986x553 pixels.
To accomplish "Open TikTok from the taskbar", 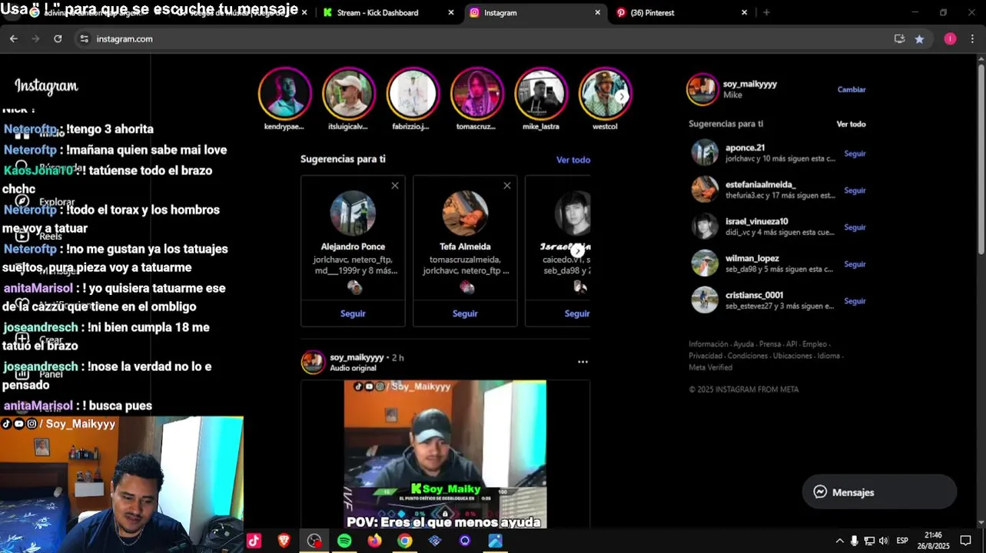I will pyautogui.click(x=254, y=541).
